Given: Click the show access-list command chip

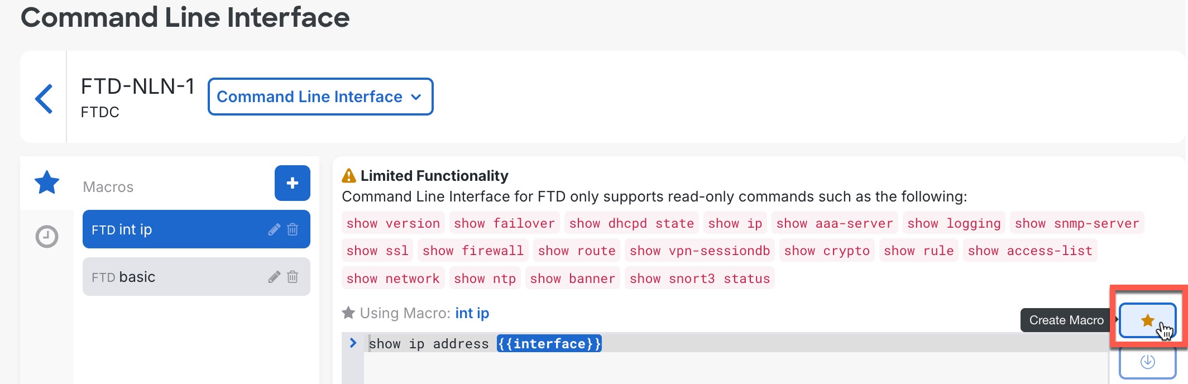Looking at the screenshot, I should (1030, 250).
